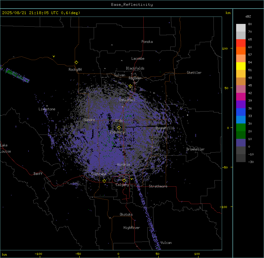Click the green legend swatch below 30
The width and height of the screenshot is (264, 258).
tap(241, 127)
